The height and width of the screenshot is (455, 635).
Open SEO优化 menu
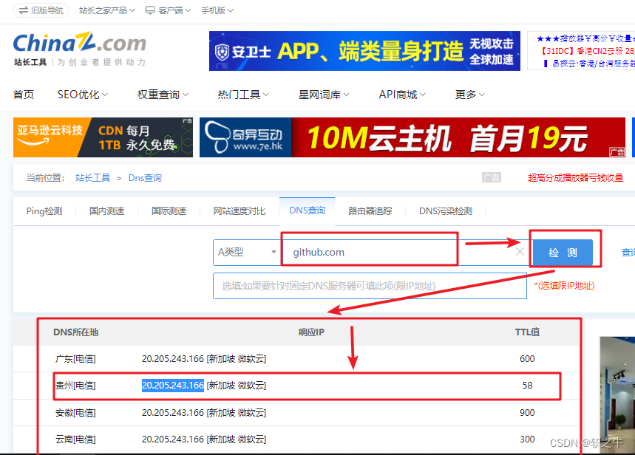point(83,95)
